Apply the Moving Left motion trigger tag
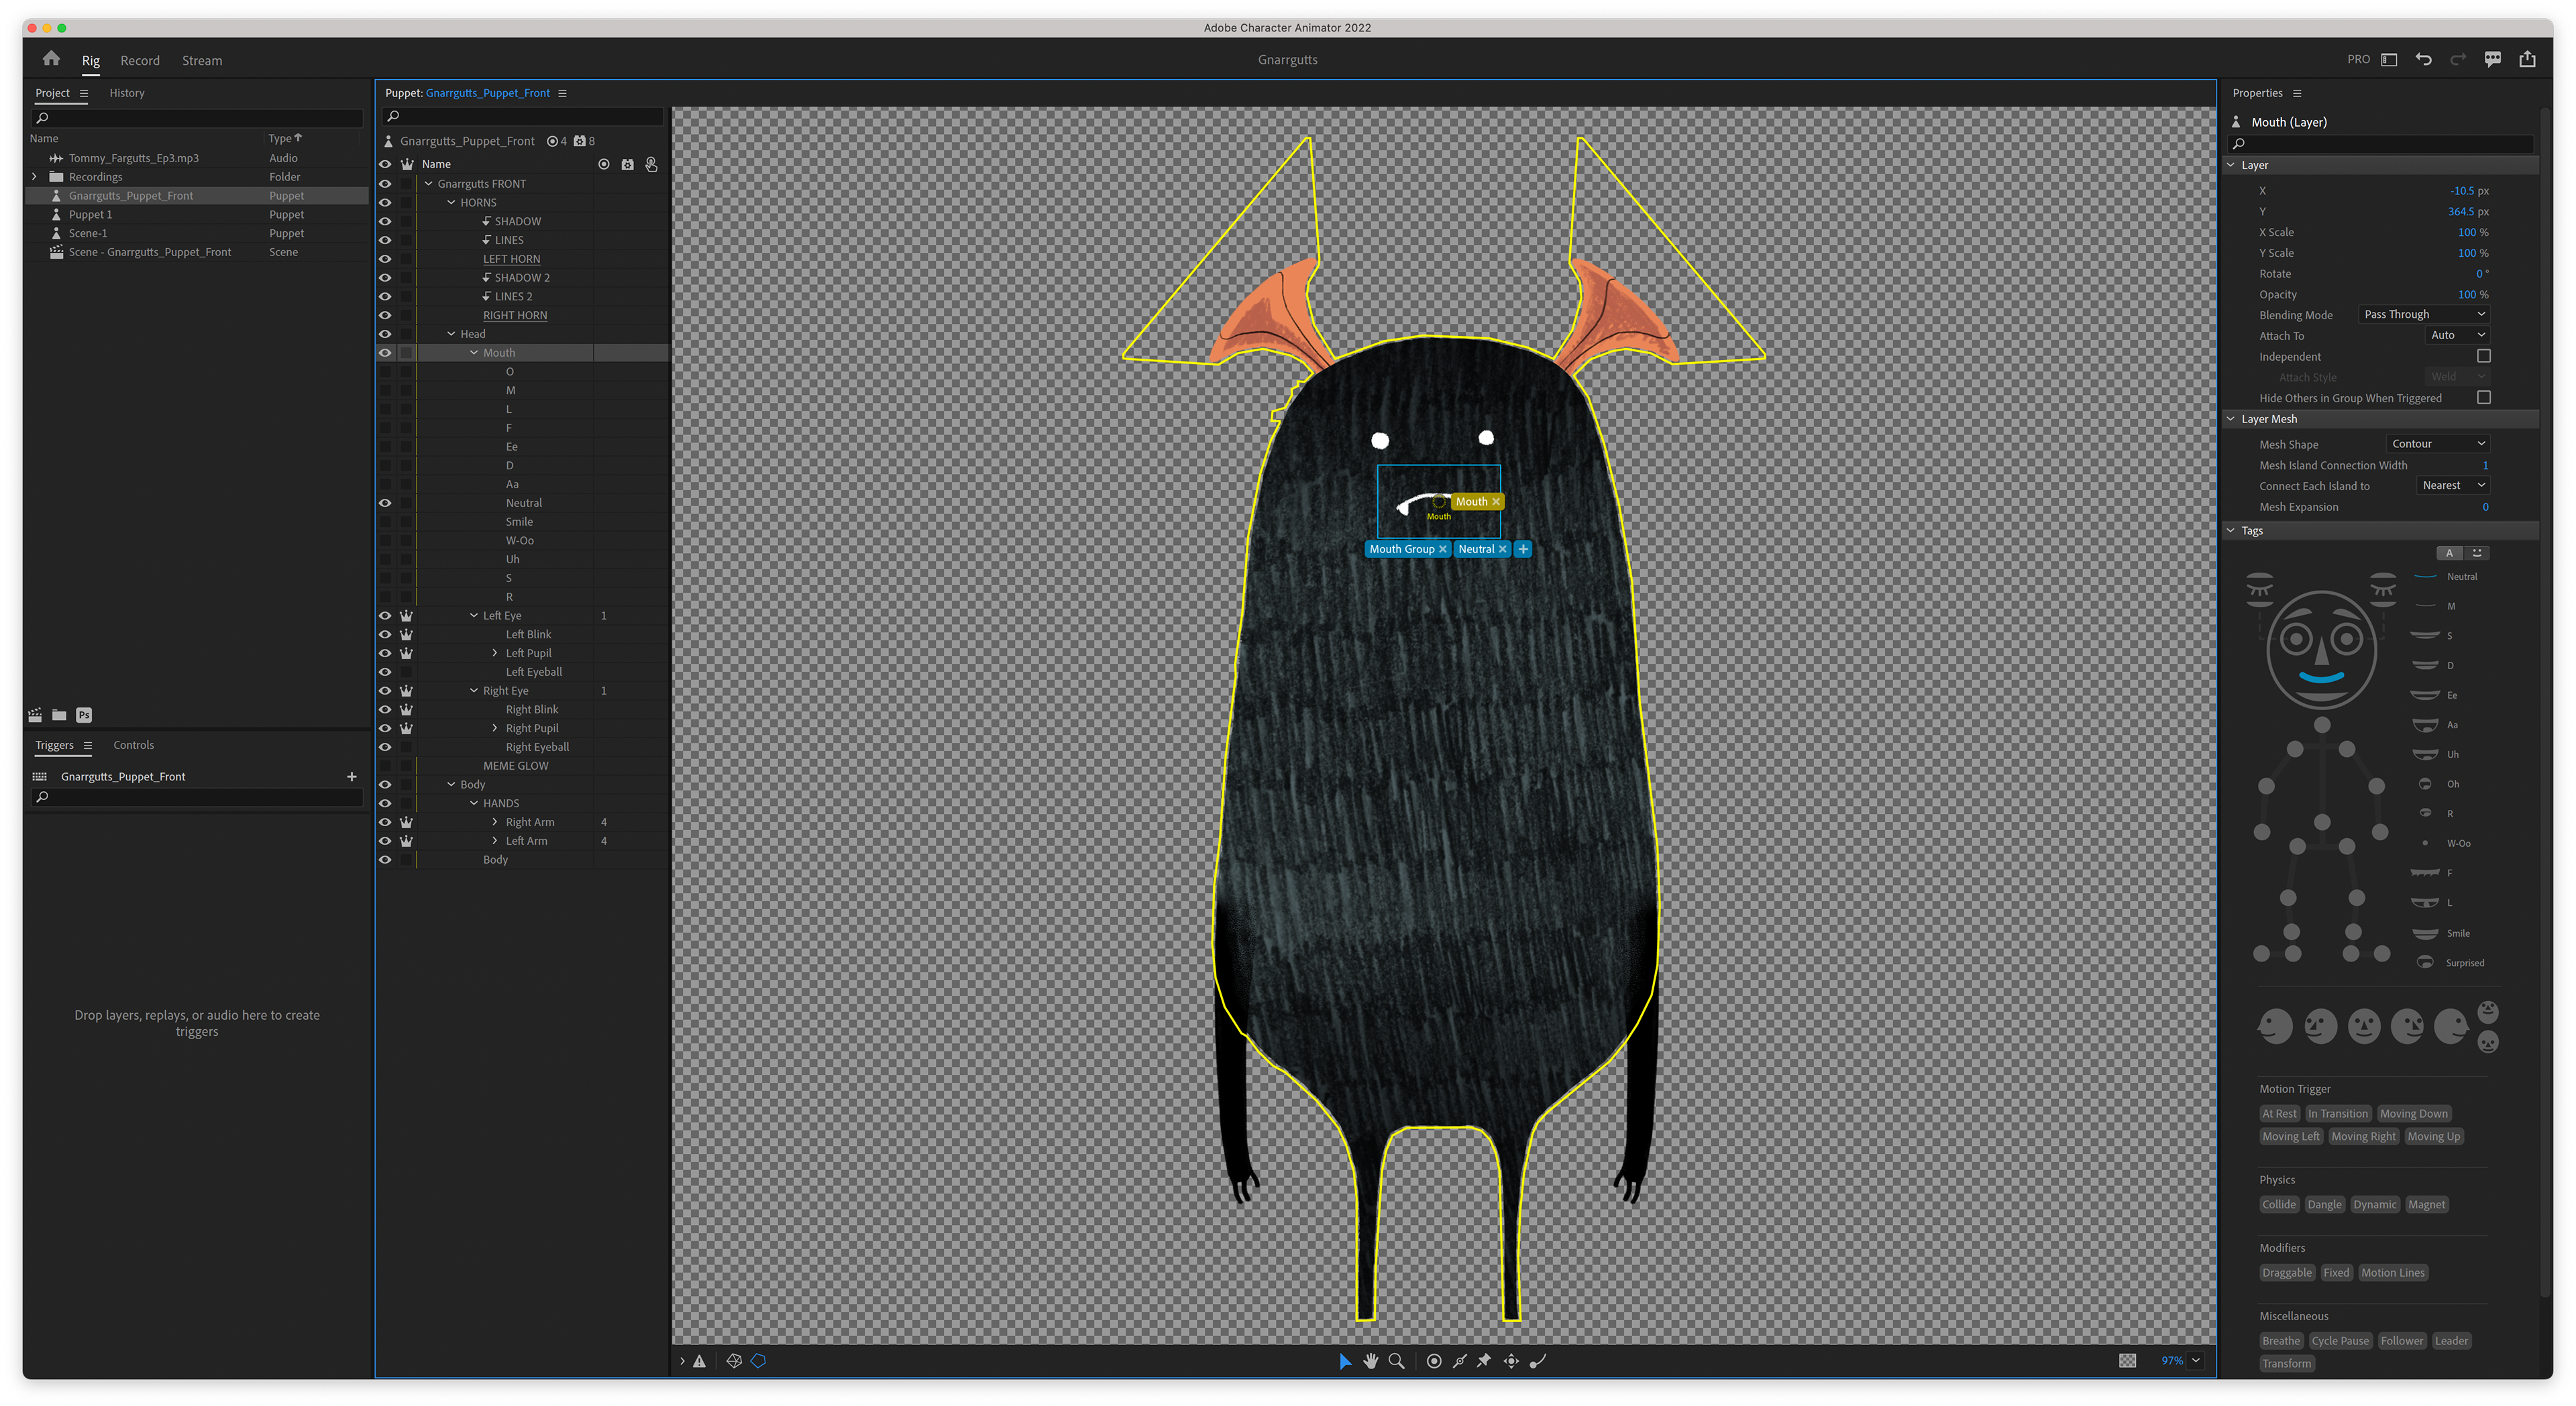Image resolution: width=2576 pixels, height=1406 pixels. (2291, 1137)
